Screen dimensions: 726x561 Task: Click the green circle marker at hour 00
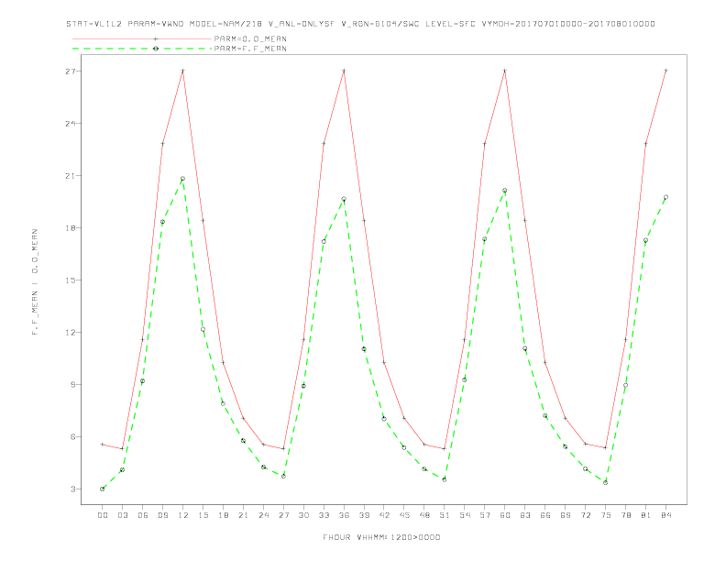point(103,489)
